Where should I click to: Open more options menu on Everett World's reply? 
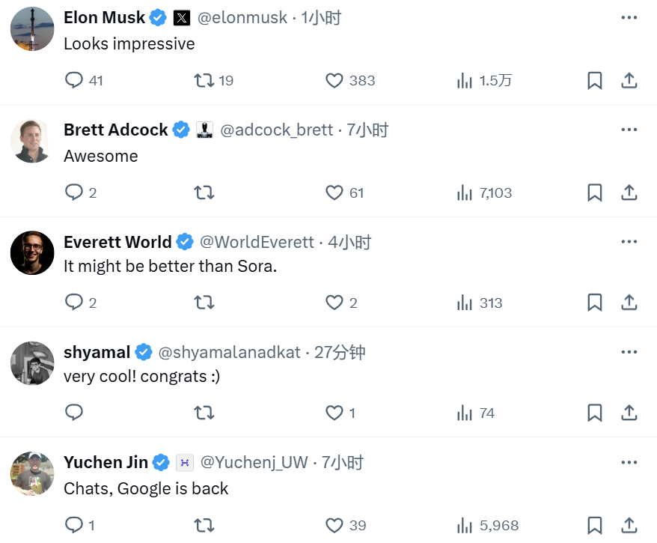pyautogui.click(x=629, y=241)
